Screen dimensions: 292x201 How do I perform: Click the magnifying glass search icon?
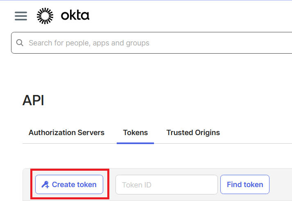tap(20, 43)
